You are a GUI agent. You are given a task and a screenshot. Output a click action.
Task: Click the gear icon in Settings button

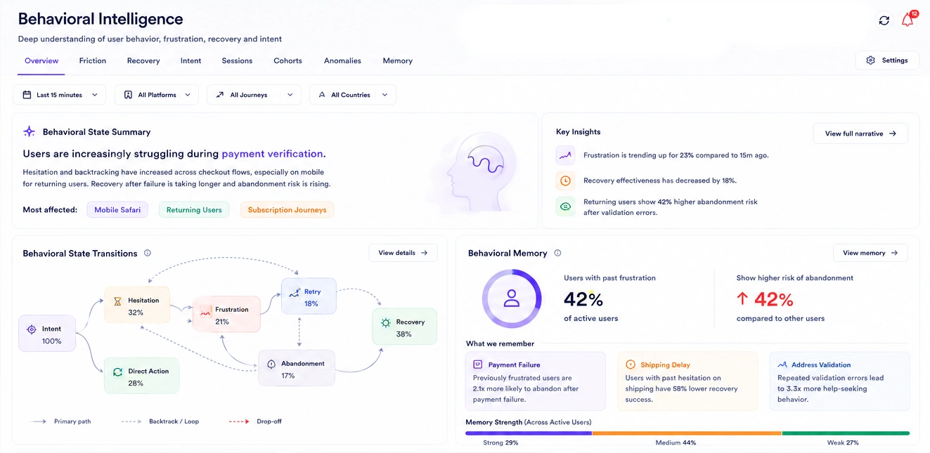(x=870, y=60)
